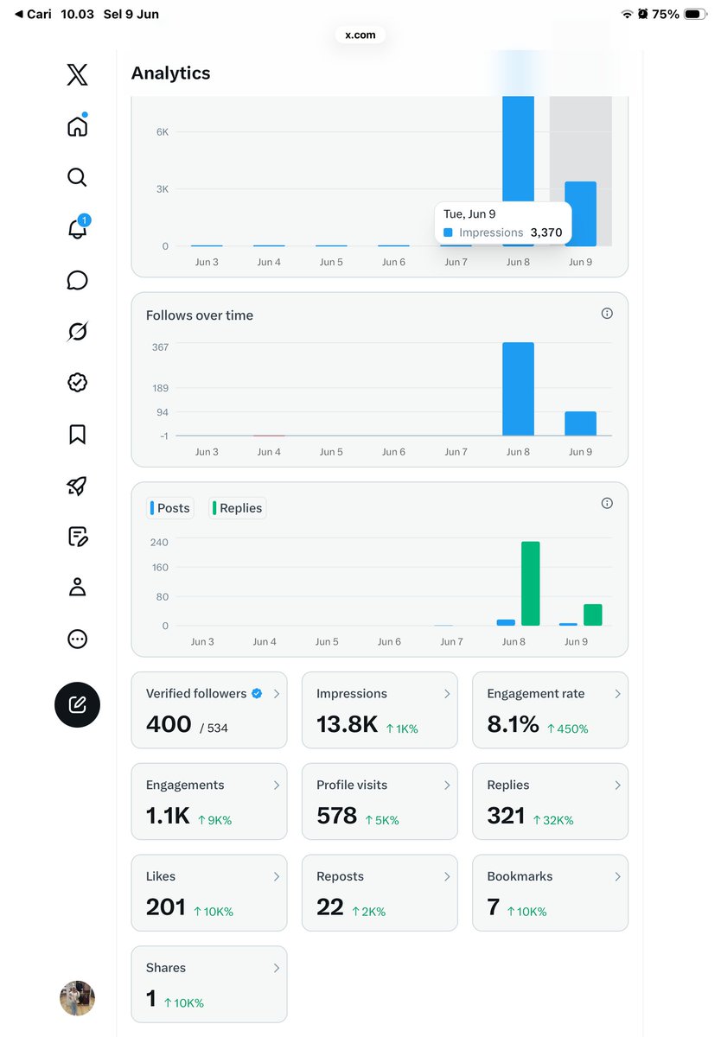Select Jun 8 follows bar
The height and width of the screenshot is (1037, 721).
point(518,389)
